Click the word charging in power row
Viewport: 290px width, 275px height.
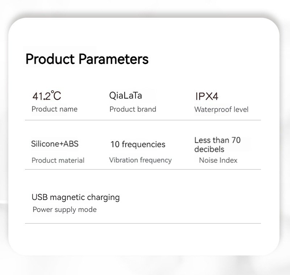(103, 197)
